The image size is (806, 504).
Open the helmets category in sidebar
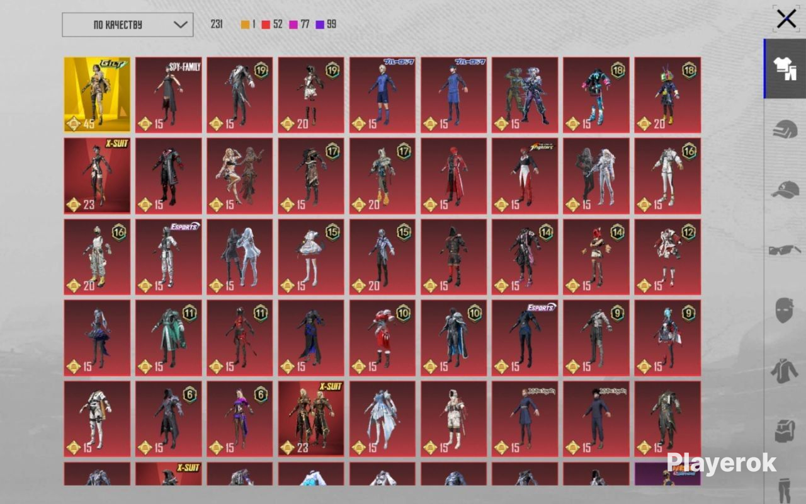pos(785,129)
